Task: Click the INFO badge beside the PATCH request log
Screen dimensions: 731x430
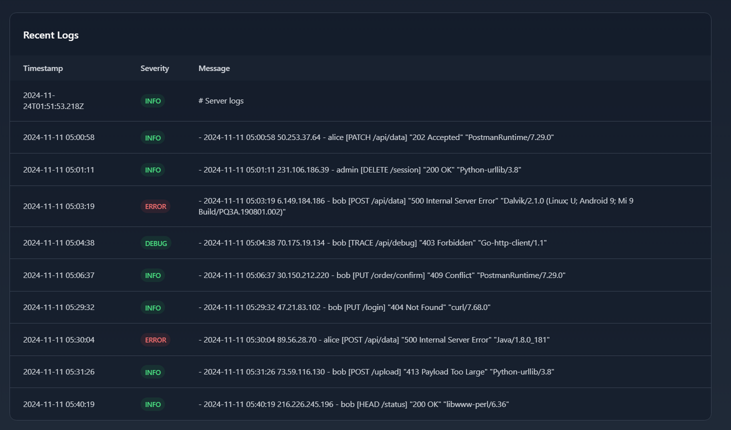Action: 152,137
